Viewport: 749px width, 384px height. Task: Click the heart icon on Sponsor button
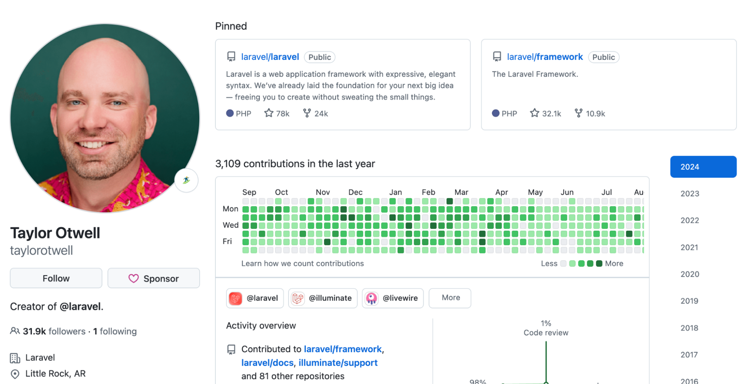133,279
